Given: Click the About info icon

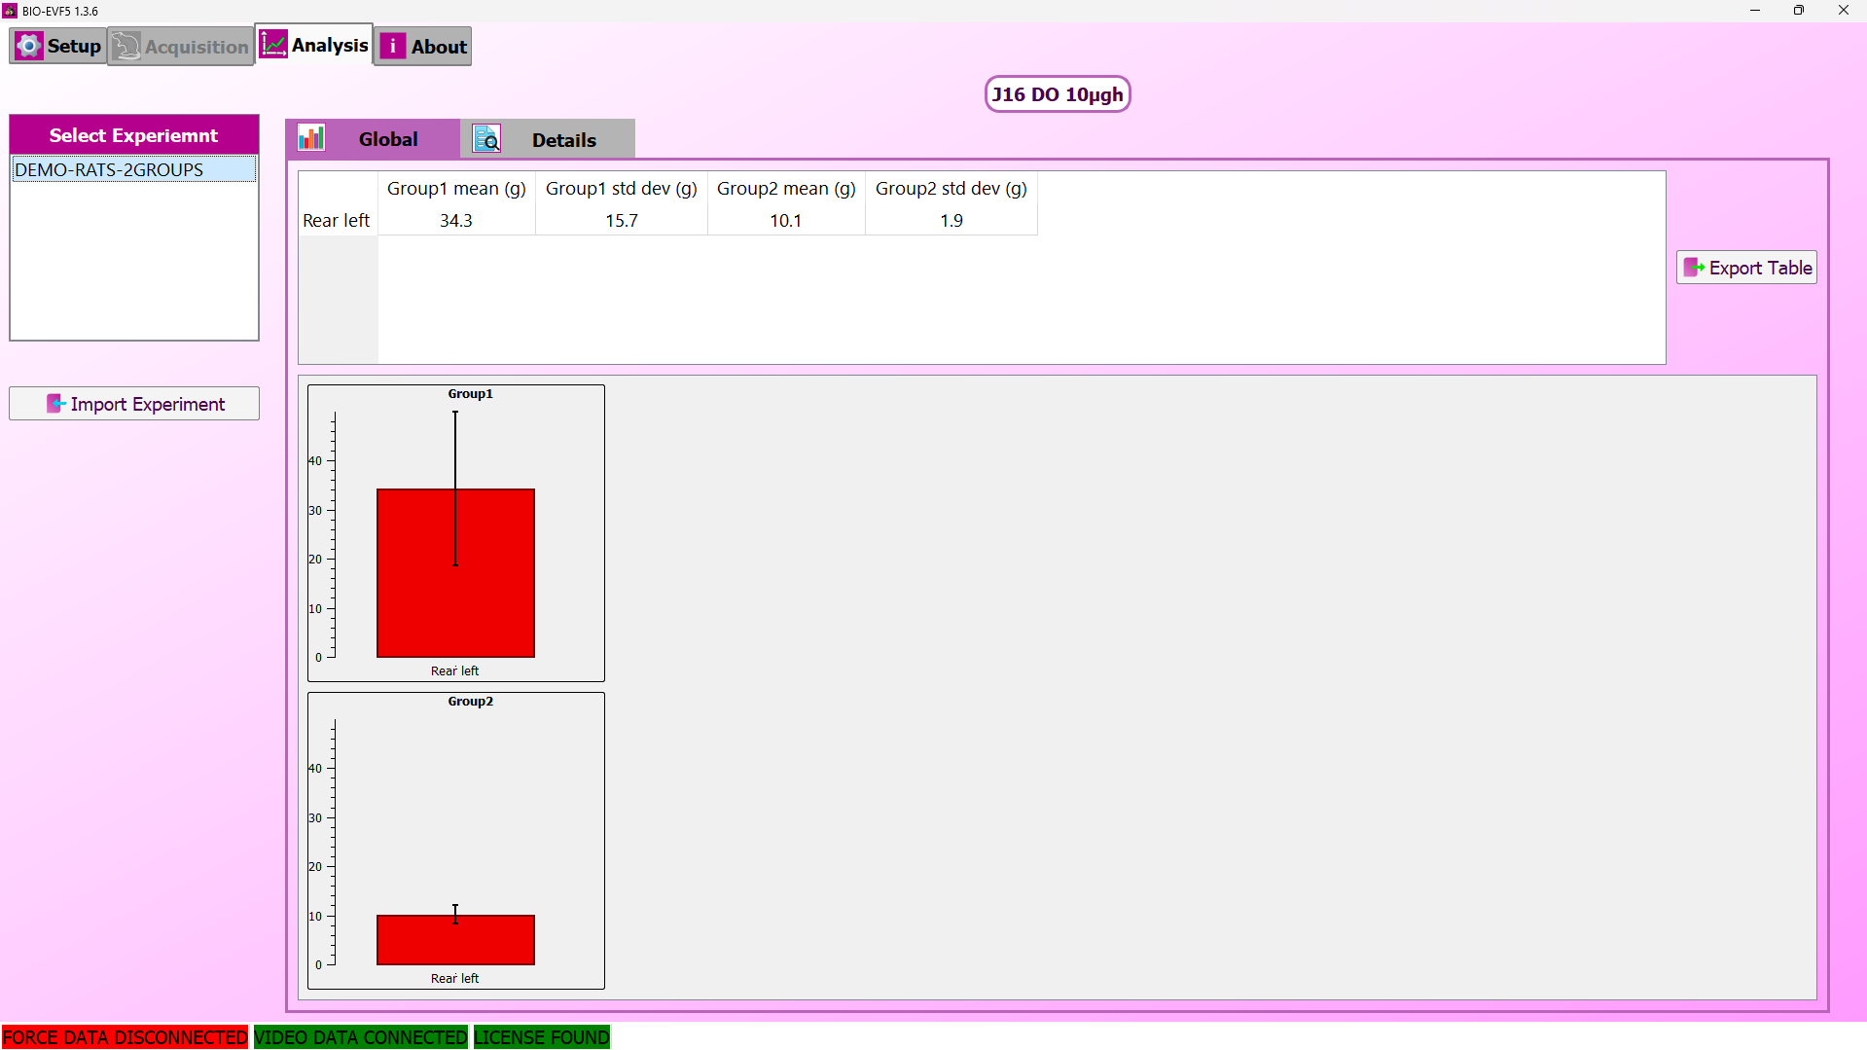Looking at the screenshot, I should click(x=392, y=46).
